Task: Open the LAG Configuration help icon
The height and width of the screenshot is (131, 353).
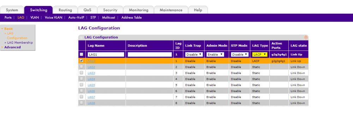Action: pyautogui.click(x=305, y=37)
